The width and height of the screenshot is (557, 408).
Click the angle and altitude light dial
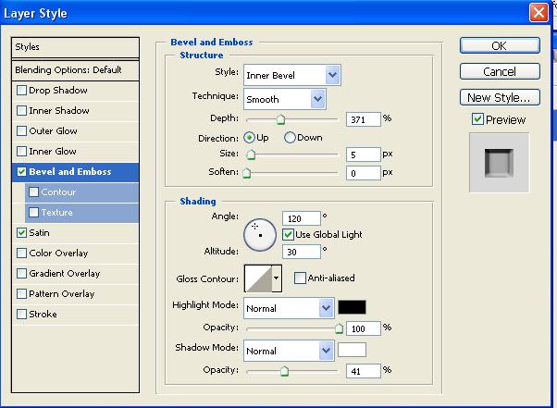(260, 235)
